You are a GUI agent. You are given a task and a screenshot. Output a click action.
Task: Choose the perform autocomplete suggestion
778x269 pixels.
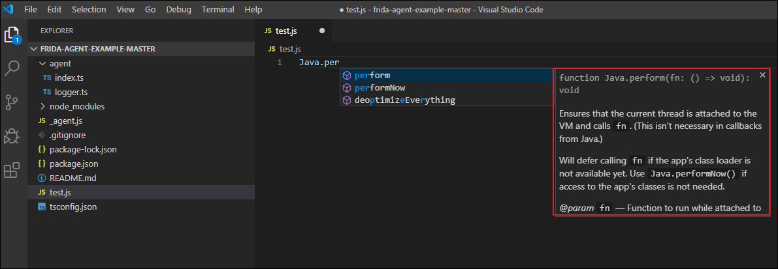[x=446, y=76]
